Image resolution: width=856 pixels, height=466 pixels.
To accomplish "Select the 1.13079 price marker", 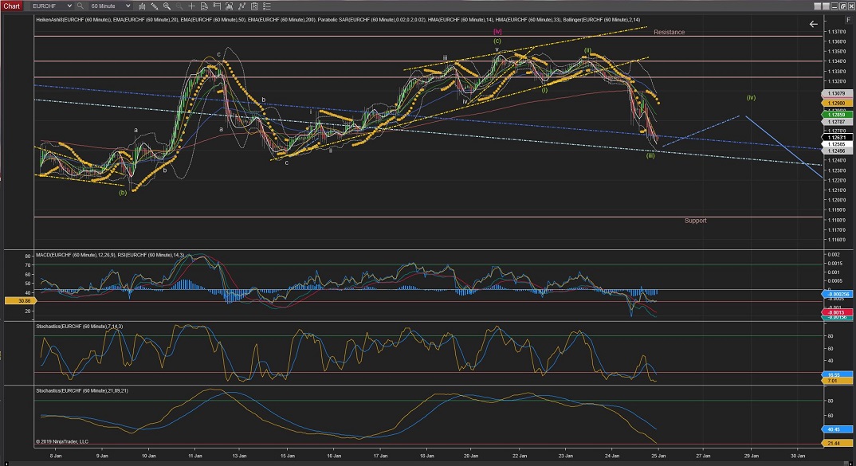I will pos(836,94).
